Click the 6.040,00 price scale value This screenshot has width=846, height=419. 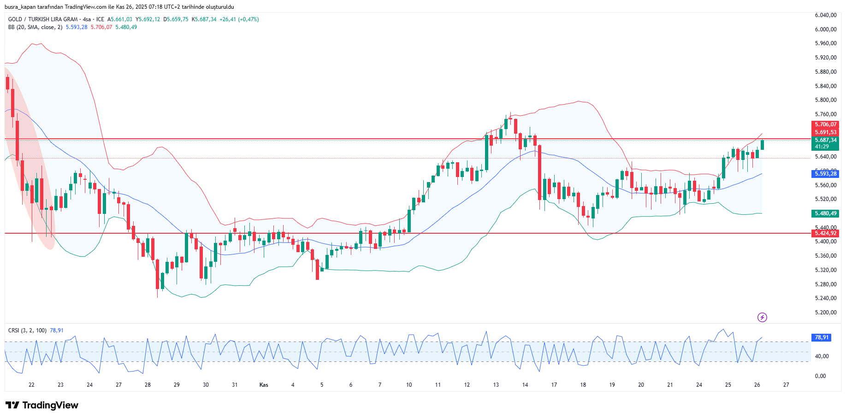[825, 15]
